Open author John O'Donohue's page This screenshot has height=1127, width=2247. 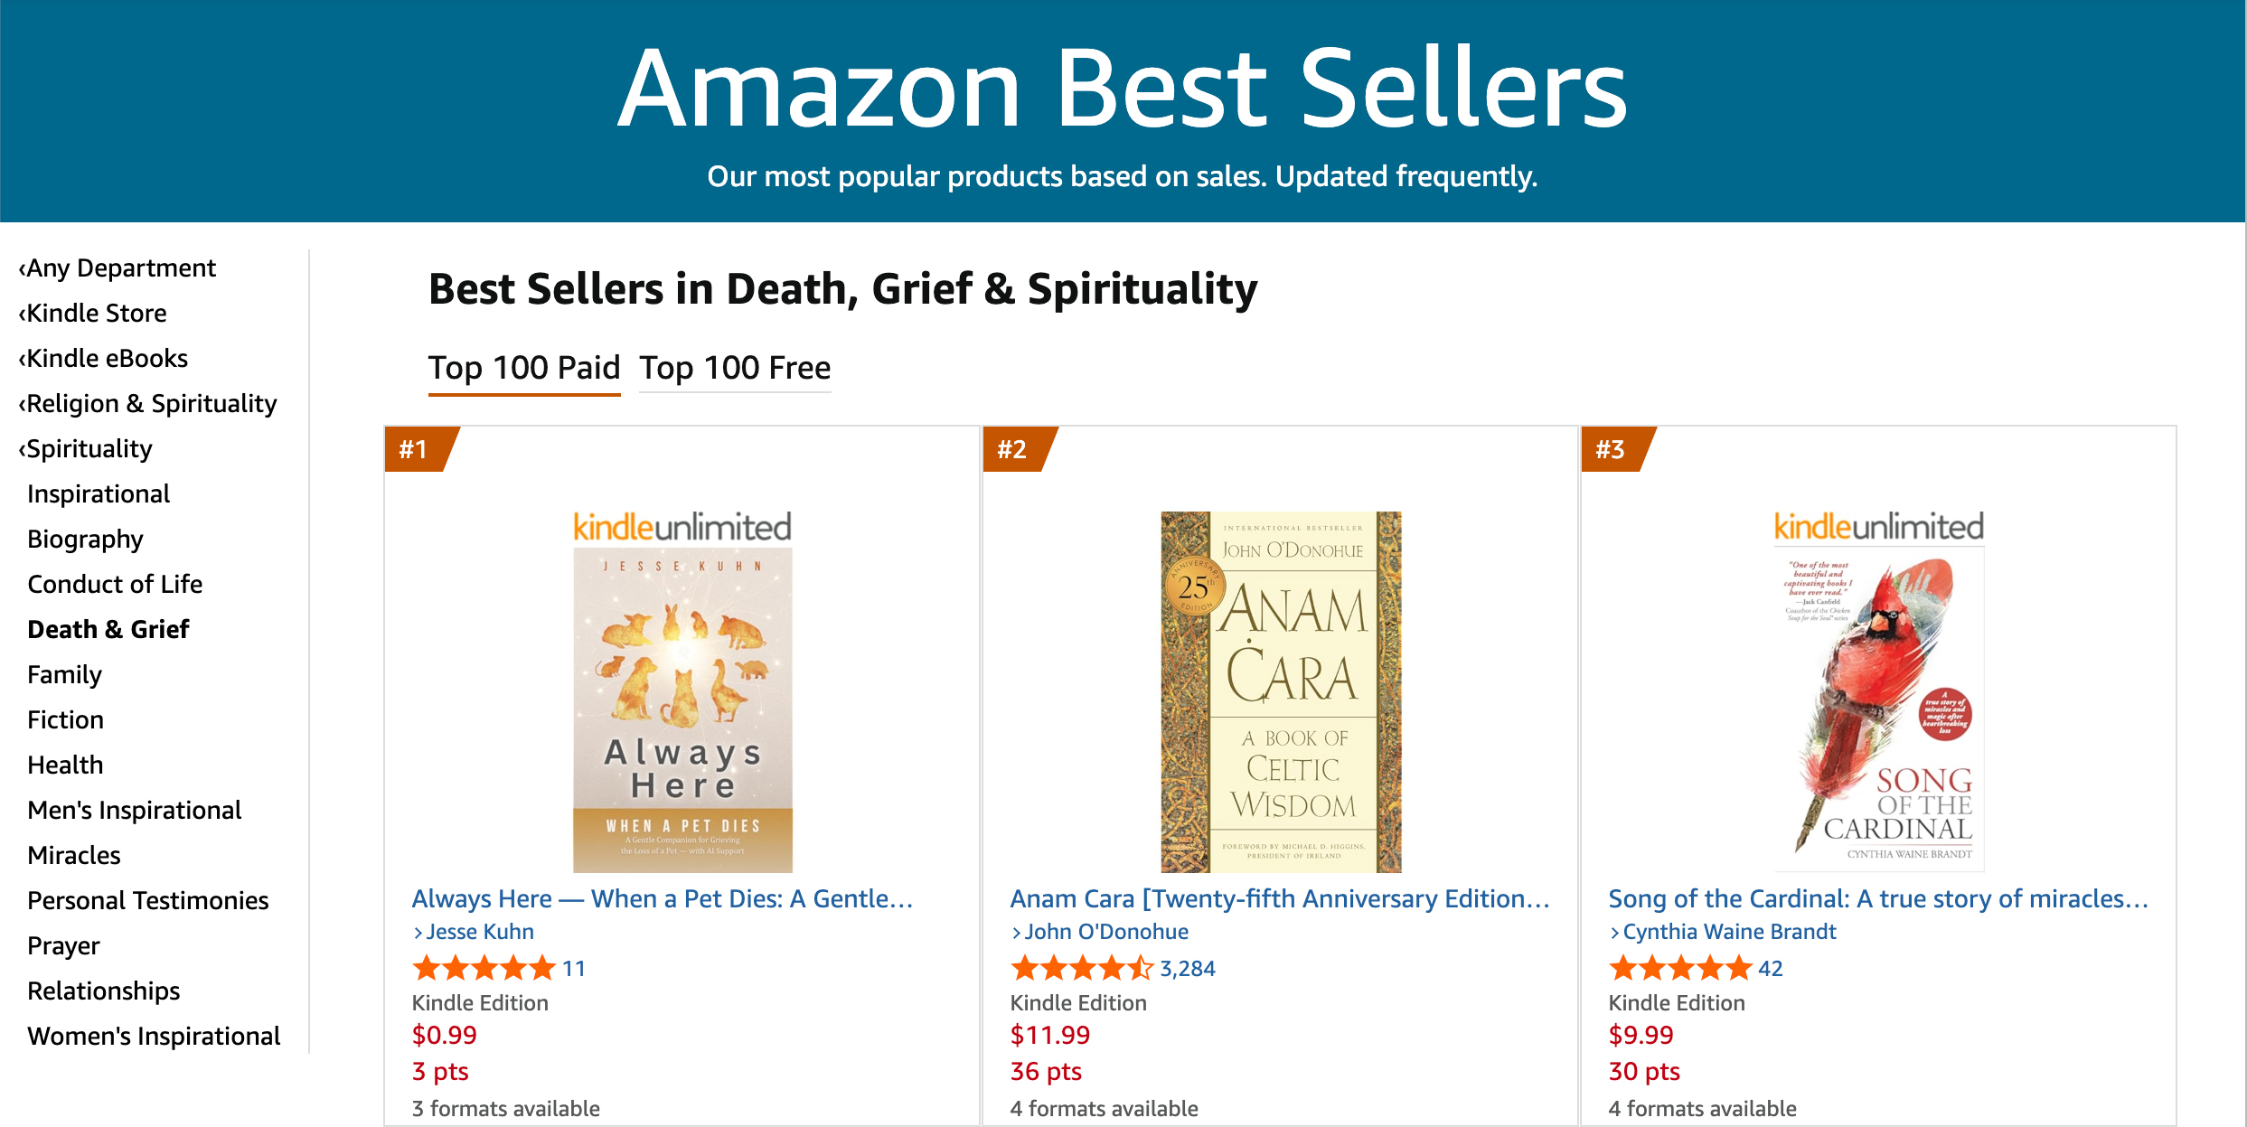point(1105,932)
